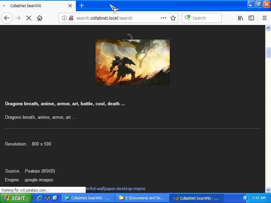This screenshot has width=271, height=203.
Task: Click the vertical scrollbar thumb
Action: click(x=268, y=52)
